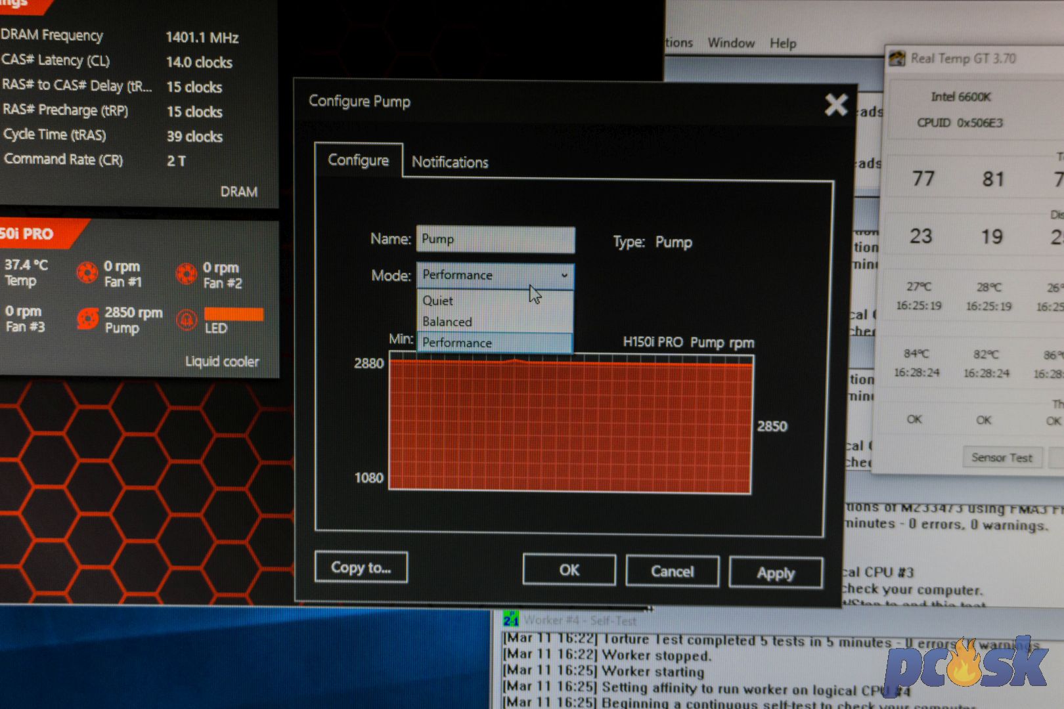Close the Configure Pump dialog
This screenshot has width=1064, height=709.
[x=836, y=104]
